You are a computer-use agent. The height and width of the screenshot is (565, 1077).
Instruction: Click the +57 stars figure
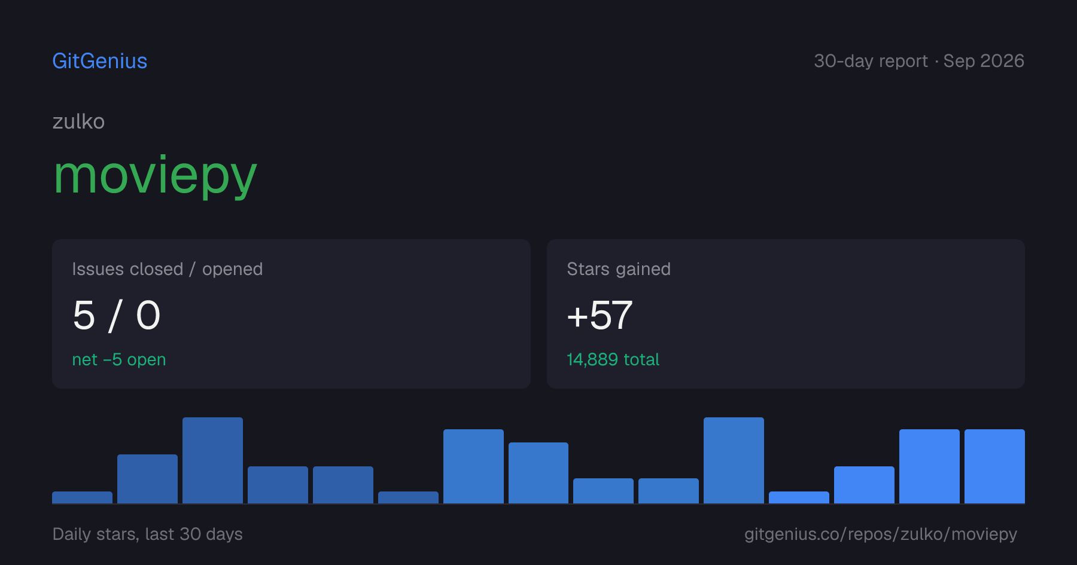tap(600, 315)
